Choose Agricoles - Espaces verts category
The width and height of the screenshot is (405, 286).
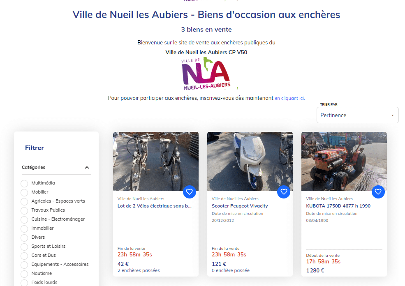coord(25,201)
